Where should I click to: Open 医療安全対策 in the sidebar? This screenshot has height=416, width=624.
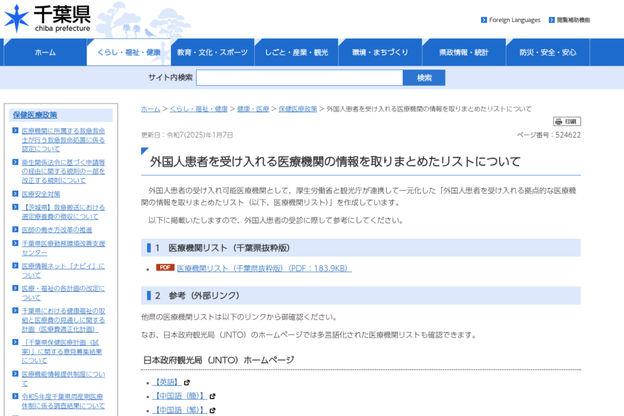[x=41, y=194]
